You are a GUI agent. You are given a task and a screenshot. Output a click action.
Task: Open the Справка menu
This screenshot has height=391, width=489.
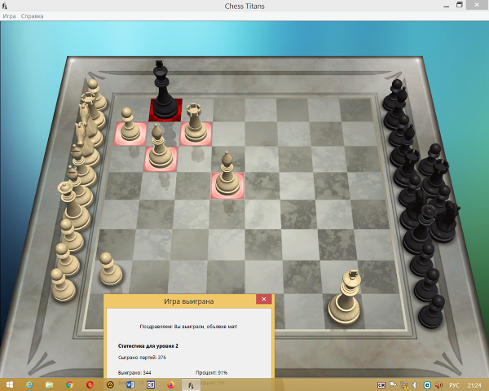[x=32, y=16]
